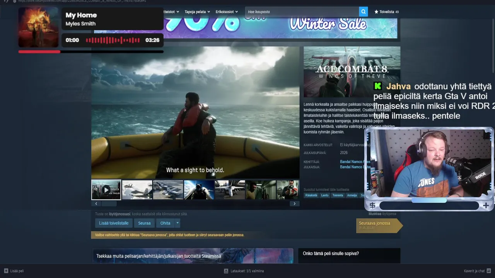Click the Toiminta tag

[338, 195]
